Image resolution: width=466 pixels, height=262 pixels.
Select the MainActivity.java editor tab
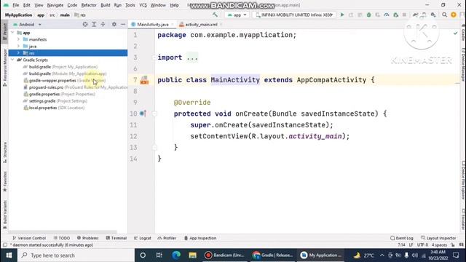coord(152,24)
